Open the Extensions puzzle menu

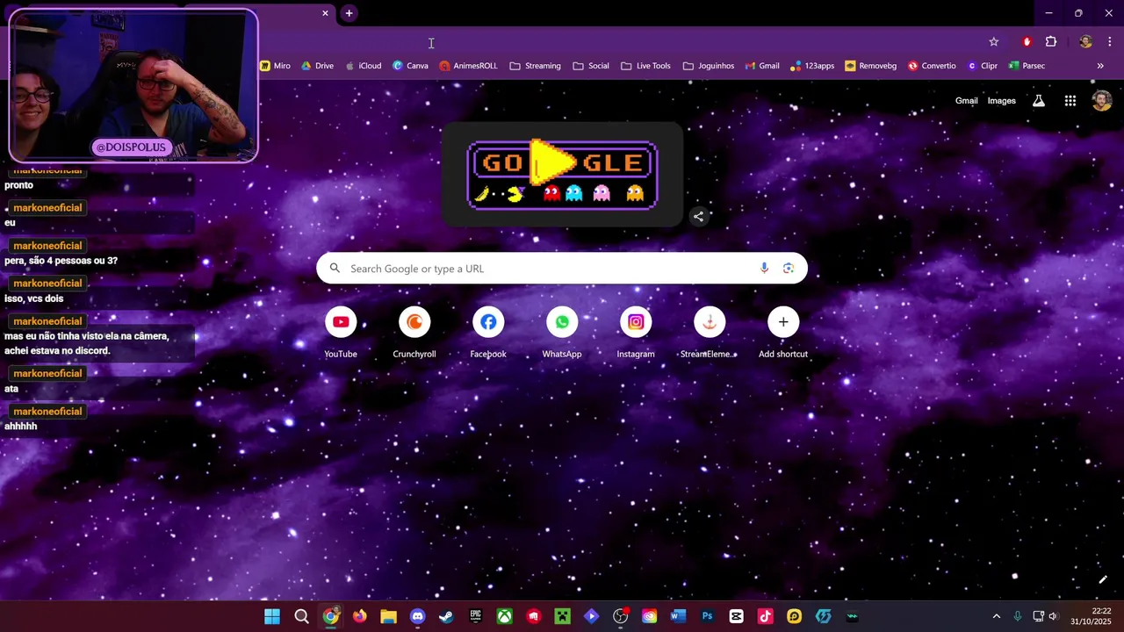point(1051,41)
